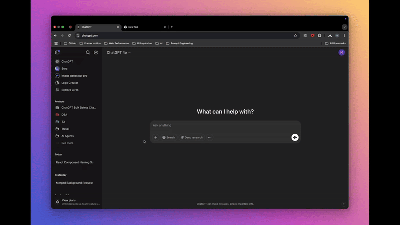Open ChatGPT Bulk Delete Cha... project

(77, 108)
